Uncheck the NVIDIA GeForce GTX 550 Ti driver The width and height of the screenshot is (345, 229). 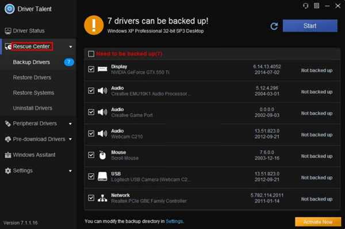click(x=91, y=69)
